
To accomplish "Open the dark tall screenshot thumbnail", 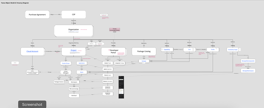I will tap(121, 87).
